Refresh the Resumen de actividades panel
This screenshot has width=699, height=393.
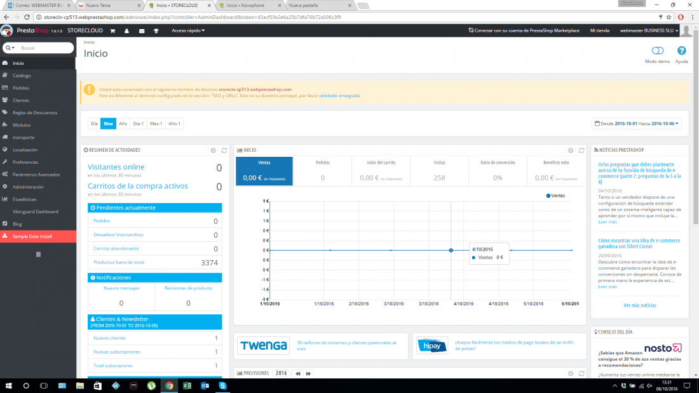tap(224, 150)
